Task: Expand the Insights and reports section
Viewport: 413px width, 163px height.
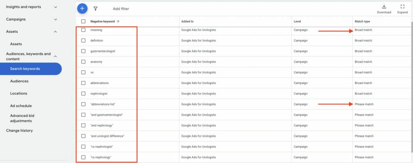Action: tap(56, 7)
